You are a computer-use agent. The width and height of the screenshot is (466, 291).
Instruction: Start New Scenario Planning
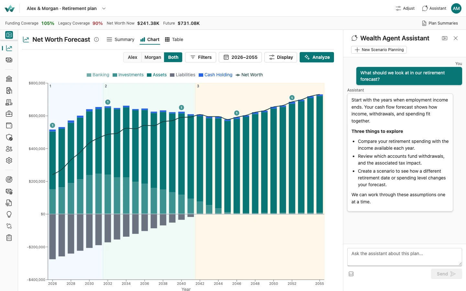tap(379, 50)
